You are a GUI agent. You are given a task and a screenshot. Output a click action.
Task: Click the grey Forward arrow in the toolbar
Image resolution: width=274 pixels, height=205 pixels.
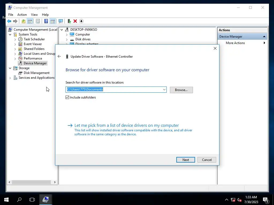(15, 21)
